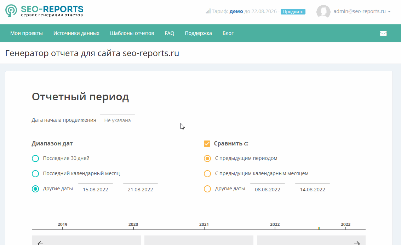
Task: Click the compare end date field 14.08.2022
Action: 313,189
